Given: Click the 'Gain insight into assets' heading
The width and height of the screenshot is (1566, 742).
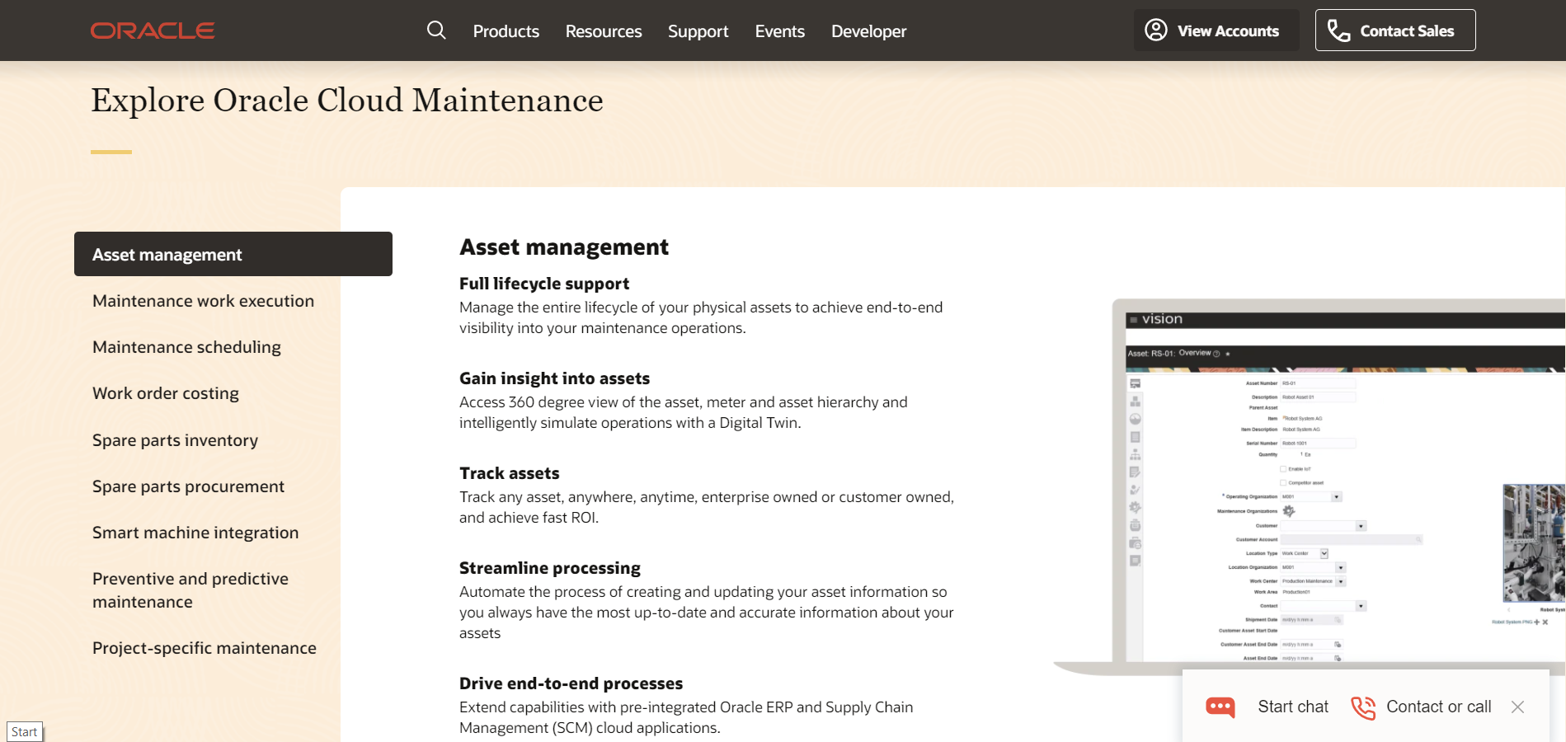Looking at the screenshot, I should coord(555,378).
